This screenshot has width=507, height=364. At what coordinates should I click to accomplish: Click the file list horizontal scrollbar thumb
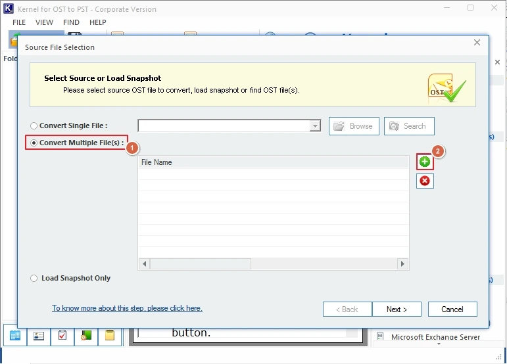[x=201, y=263]
